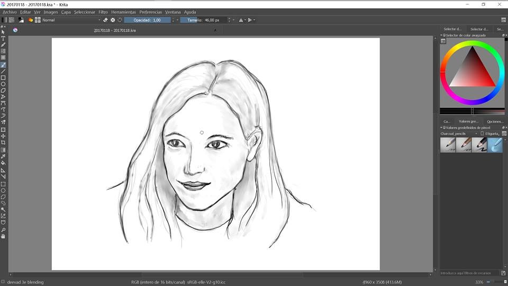Select the Polyline tool

(3, 96)
